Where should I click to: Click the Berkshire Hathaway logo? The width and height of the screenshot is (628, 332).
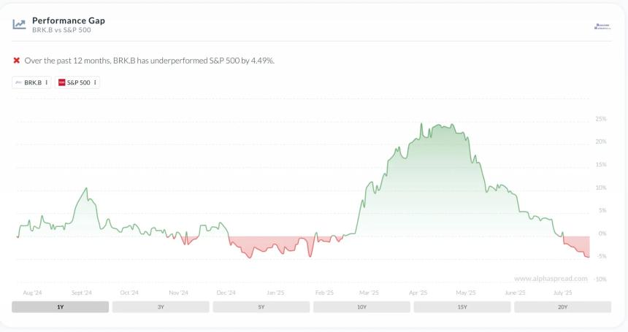602,26
